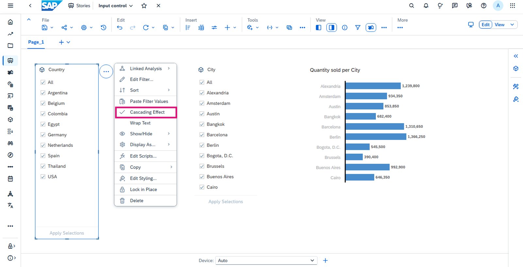Uncheck Belgium in Country filter
This screenshot has width=523, height=267.
[43, 103]
